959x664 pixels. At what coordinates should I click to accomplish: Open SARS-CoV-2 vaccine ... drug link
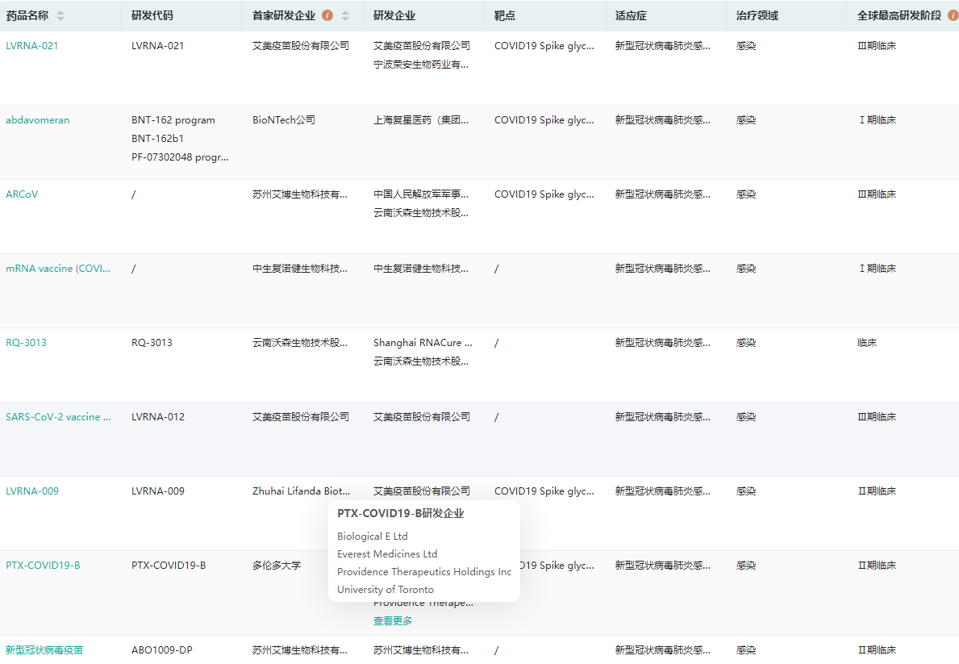(58, 417)
